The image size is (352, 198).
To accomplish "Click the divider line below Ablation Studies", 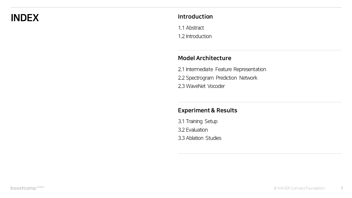I will pos(260,153).
